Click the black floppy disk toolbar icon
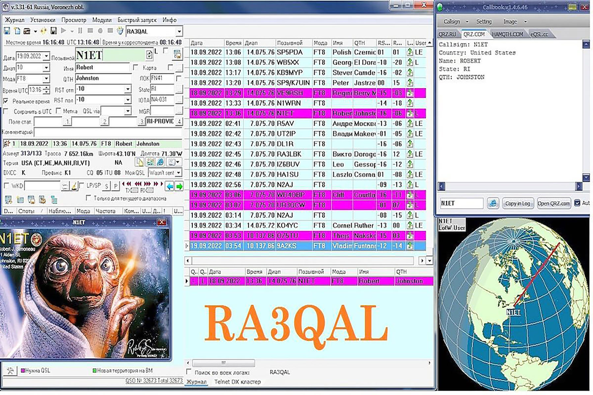Screen dimensions: 593x395 [x=53, y=31]
